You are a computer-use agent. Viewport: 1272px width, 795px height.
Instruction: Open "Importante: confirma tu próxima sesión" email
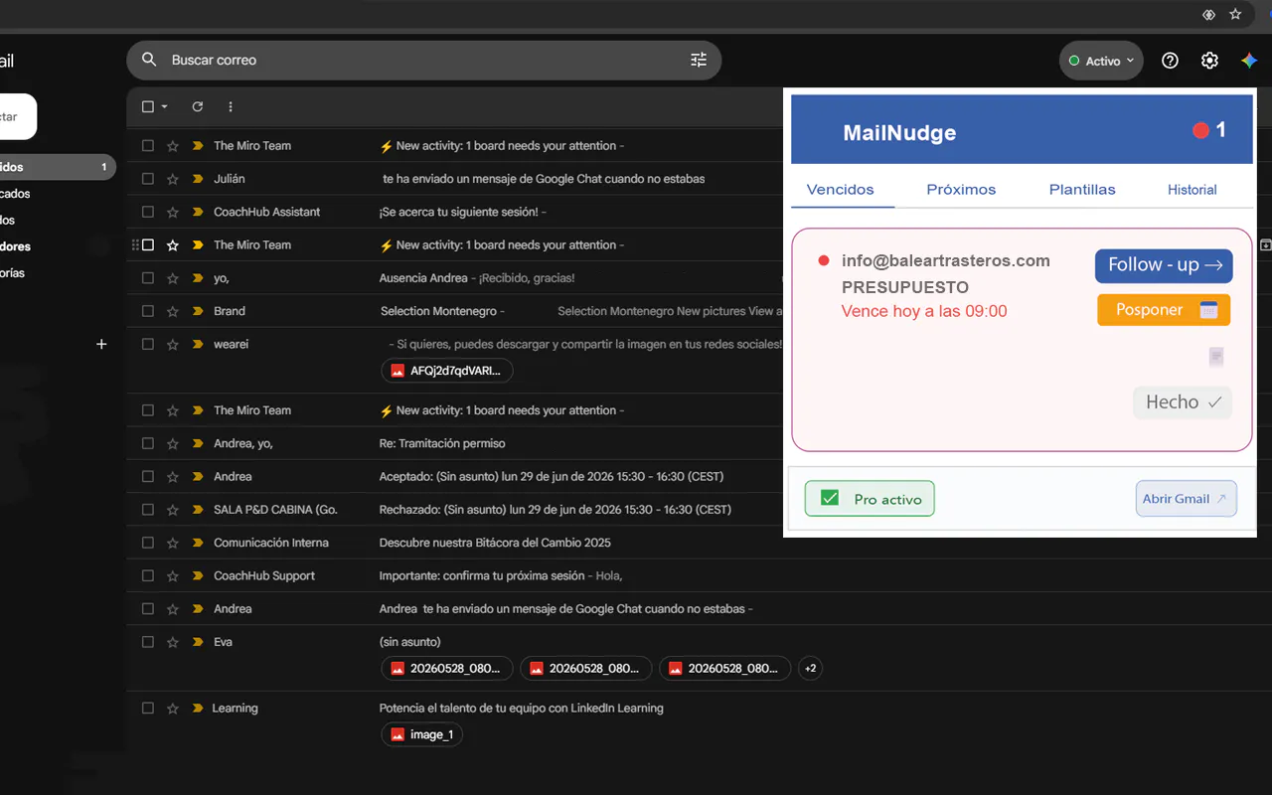pyautogui.click(x=482, y=575)
